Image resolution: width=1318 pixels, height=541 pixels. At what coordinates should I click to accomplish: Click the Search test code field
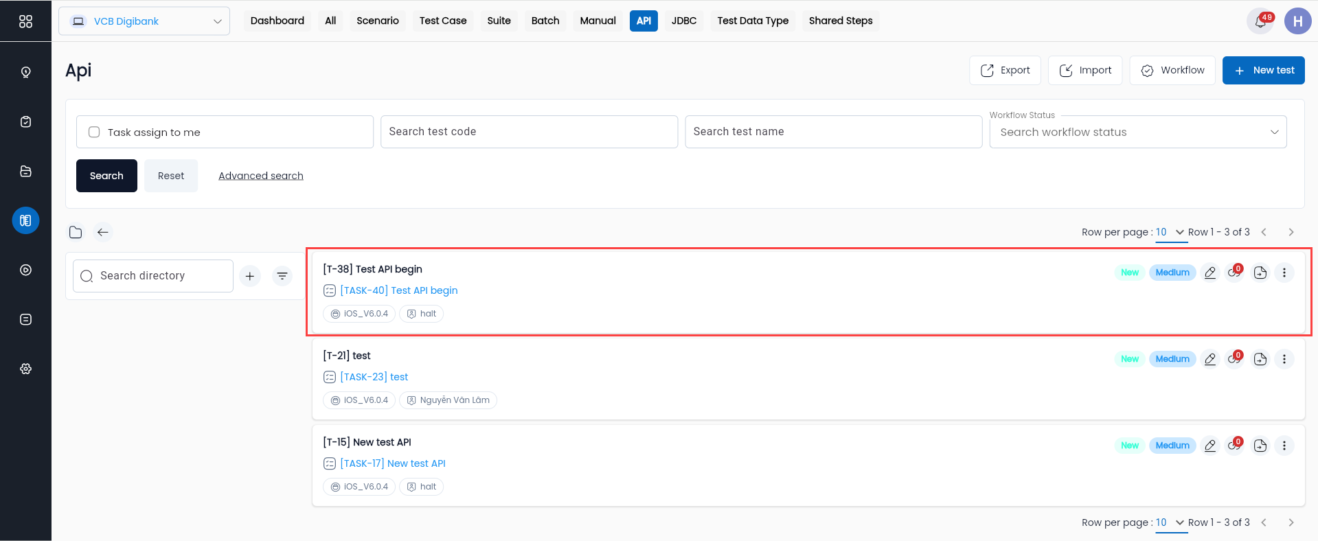coord(529,132)
